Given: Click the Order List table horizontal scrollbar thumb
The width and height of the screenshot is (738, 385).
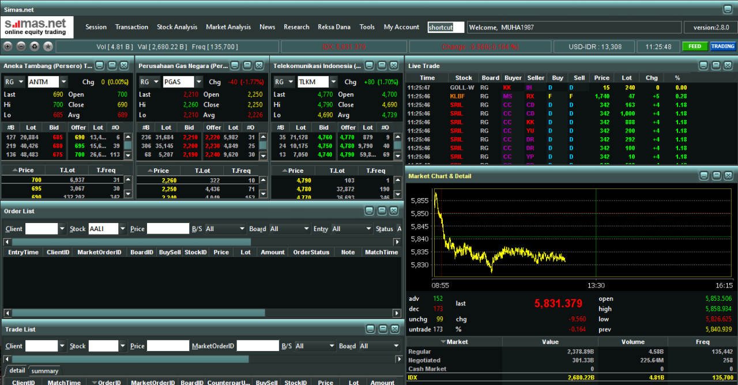Looking at the screenshot, I should (138, 313).
